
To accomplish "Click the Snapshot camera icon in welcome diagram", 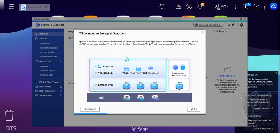I will click(x=99, y=66).
